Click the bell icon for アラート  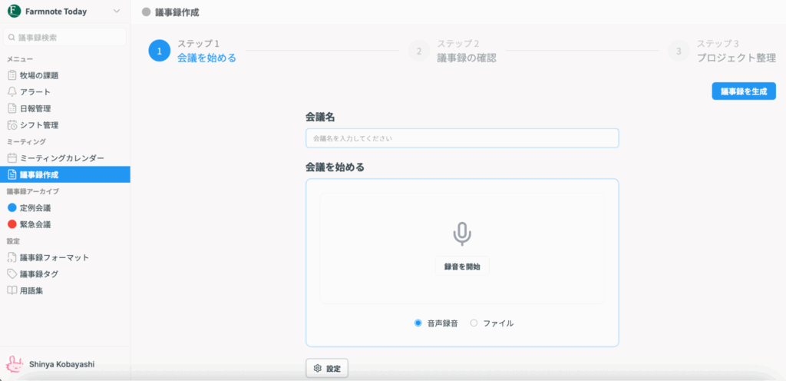[x=12, y=92]
